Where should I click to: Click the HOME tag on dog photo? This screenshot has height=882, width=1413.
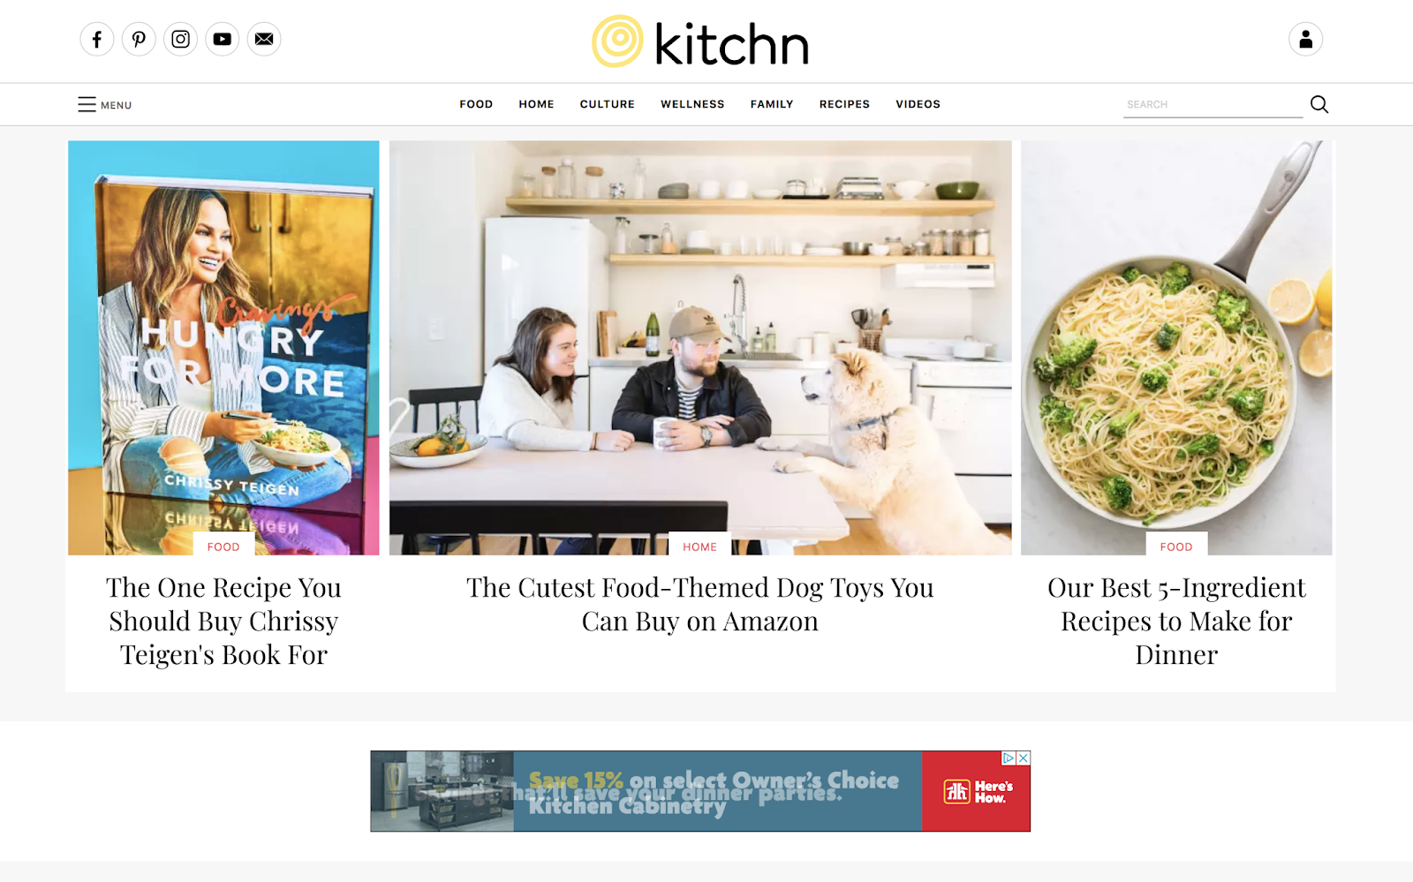pyautogui.click(x=700, y=547)
